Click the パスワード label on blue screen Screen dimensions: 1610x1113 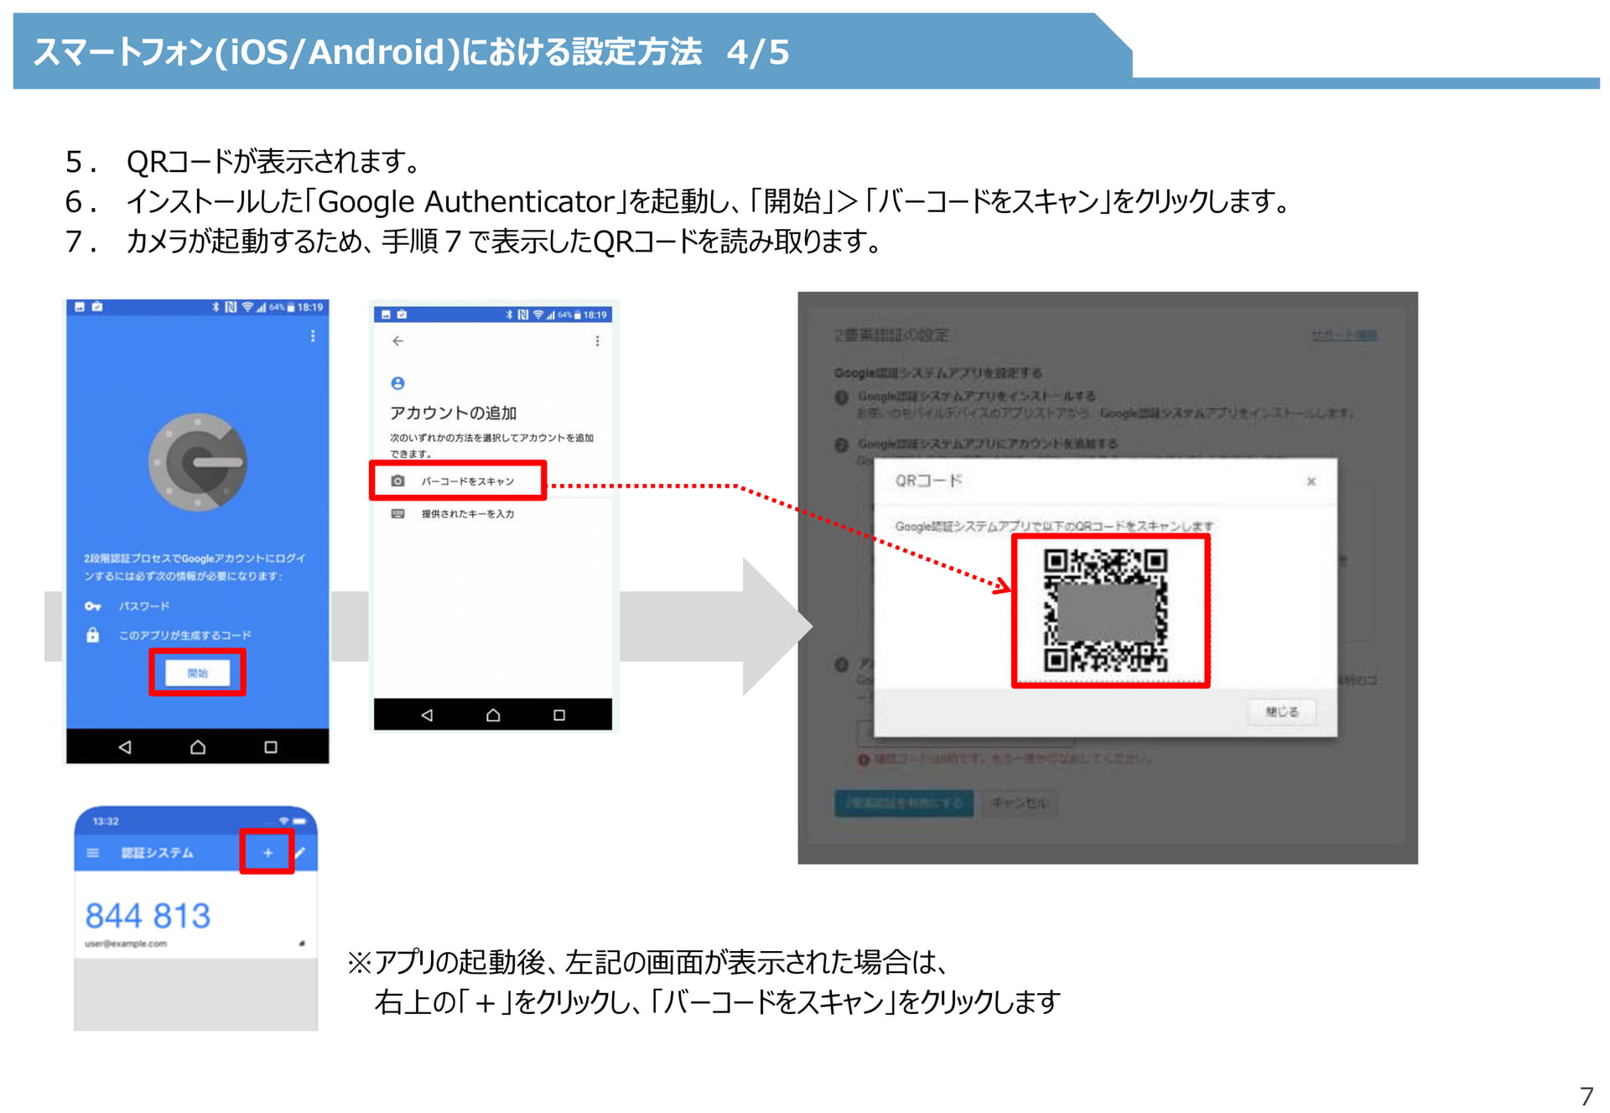tap(144, 606)
